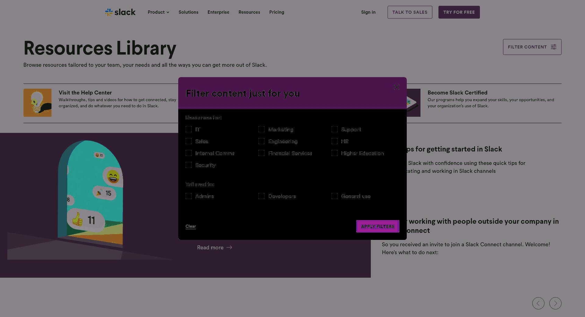
Task: Open Visit the Help Center heading
Action: [85, 93]
